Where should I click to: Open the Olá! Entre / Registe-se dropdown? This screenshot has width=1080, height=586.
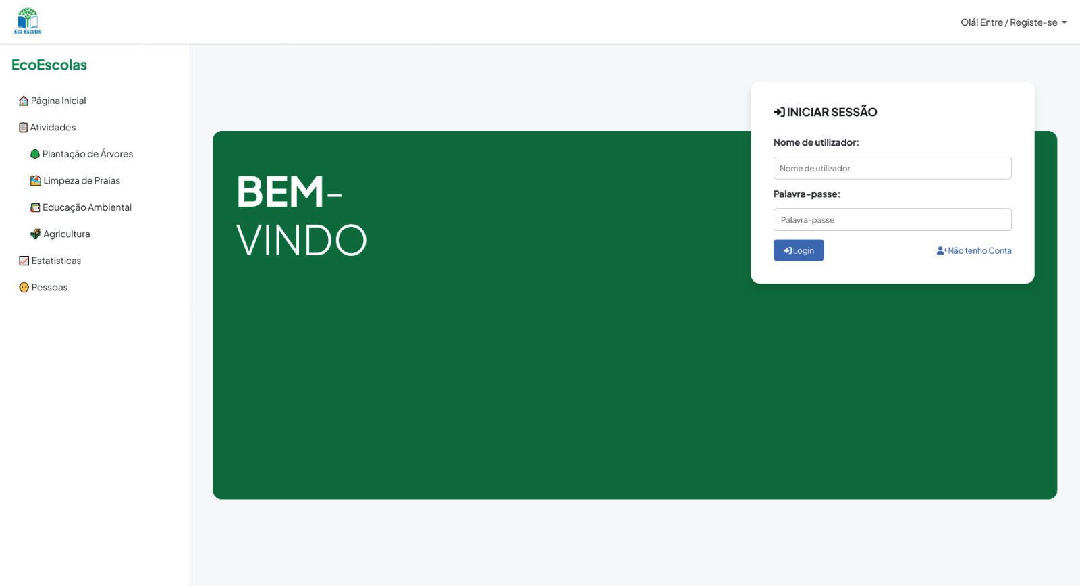(1013, 22)
